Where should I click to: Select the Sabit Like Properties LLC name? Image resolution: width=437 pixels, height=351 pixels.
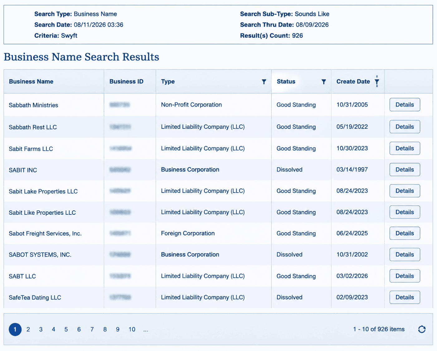tap(42, 213)
